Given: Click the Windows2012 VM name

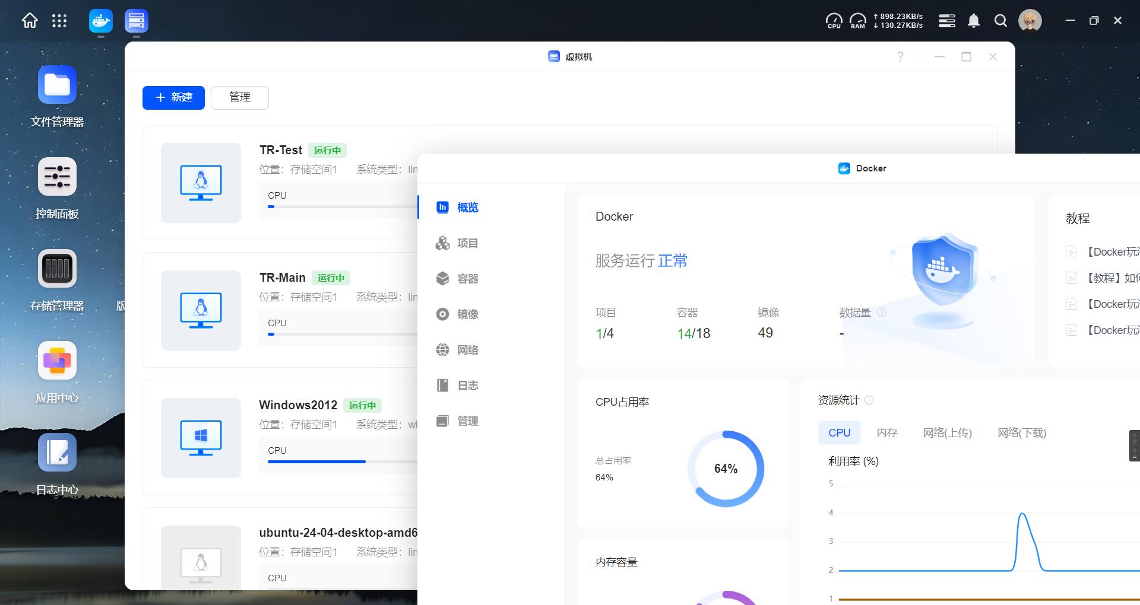Looking at the screenshot, I should coord(298,405).
